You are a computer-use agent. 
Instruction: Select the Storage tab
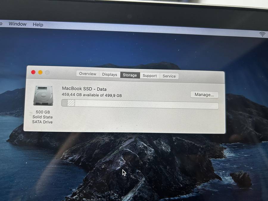(x=130, y=75)
